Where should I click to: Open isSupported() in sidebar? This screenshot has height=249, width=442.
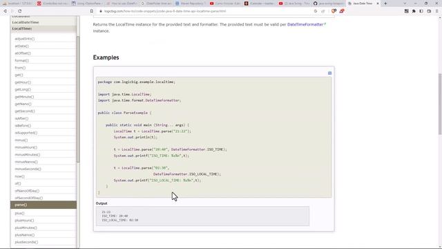tap(26, 133)
